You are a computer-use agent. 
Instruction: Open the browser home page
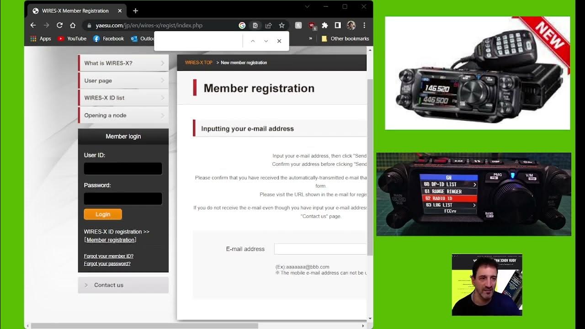73,26
